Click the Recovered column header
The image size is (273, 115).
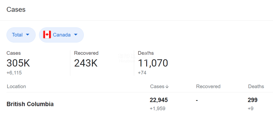[x=208, y=87]
